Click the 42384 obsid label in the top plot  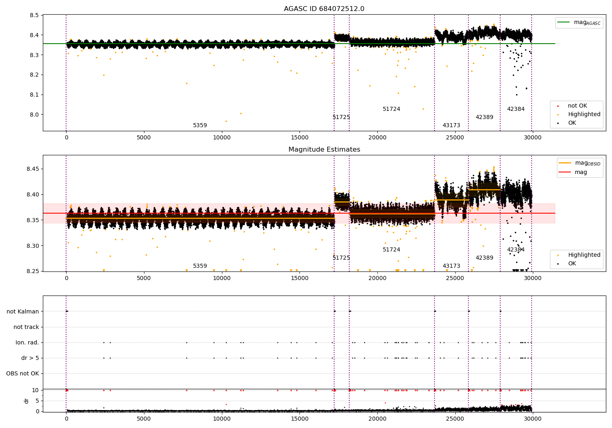[x=516, y=109]
